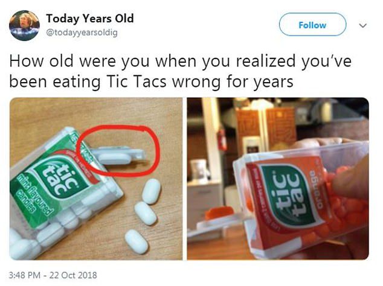Click the 22 Oct 2018 date
The image size is (383, 286).
73,275
